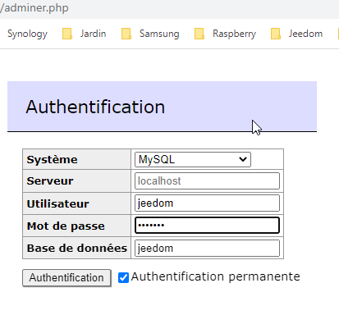Click into the Utilisateur input field
339x315 pixels.
tap(207, 203)
